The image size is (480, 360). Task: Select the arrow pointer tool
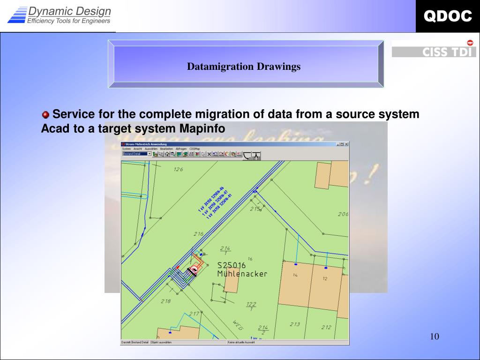tap(203, 154)
